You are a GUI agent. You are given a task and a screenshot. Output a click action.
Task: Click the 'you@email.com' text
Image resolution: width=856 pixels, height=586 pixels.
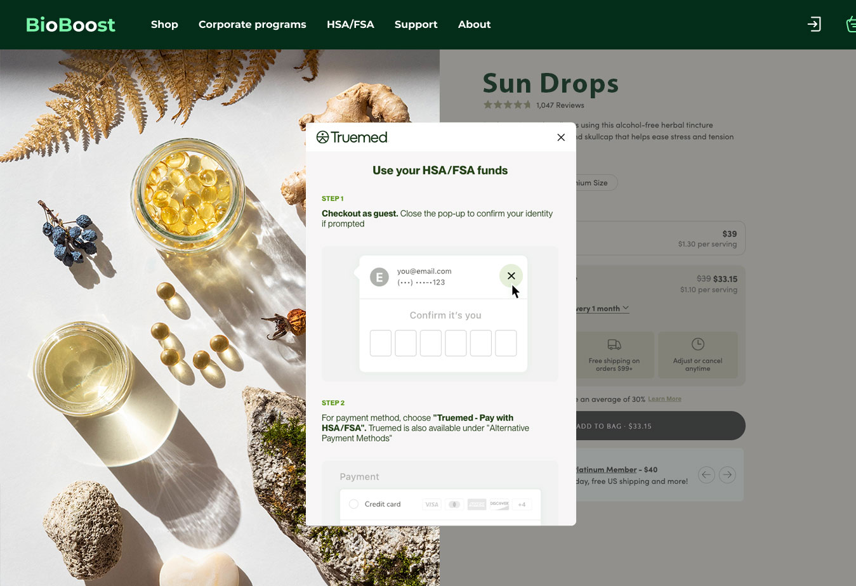[x=425, y=271]
